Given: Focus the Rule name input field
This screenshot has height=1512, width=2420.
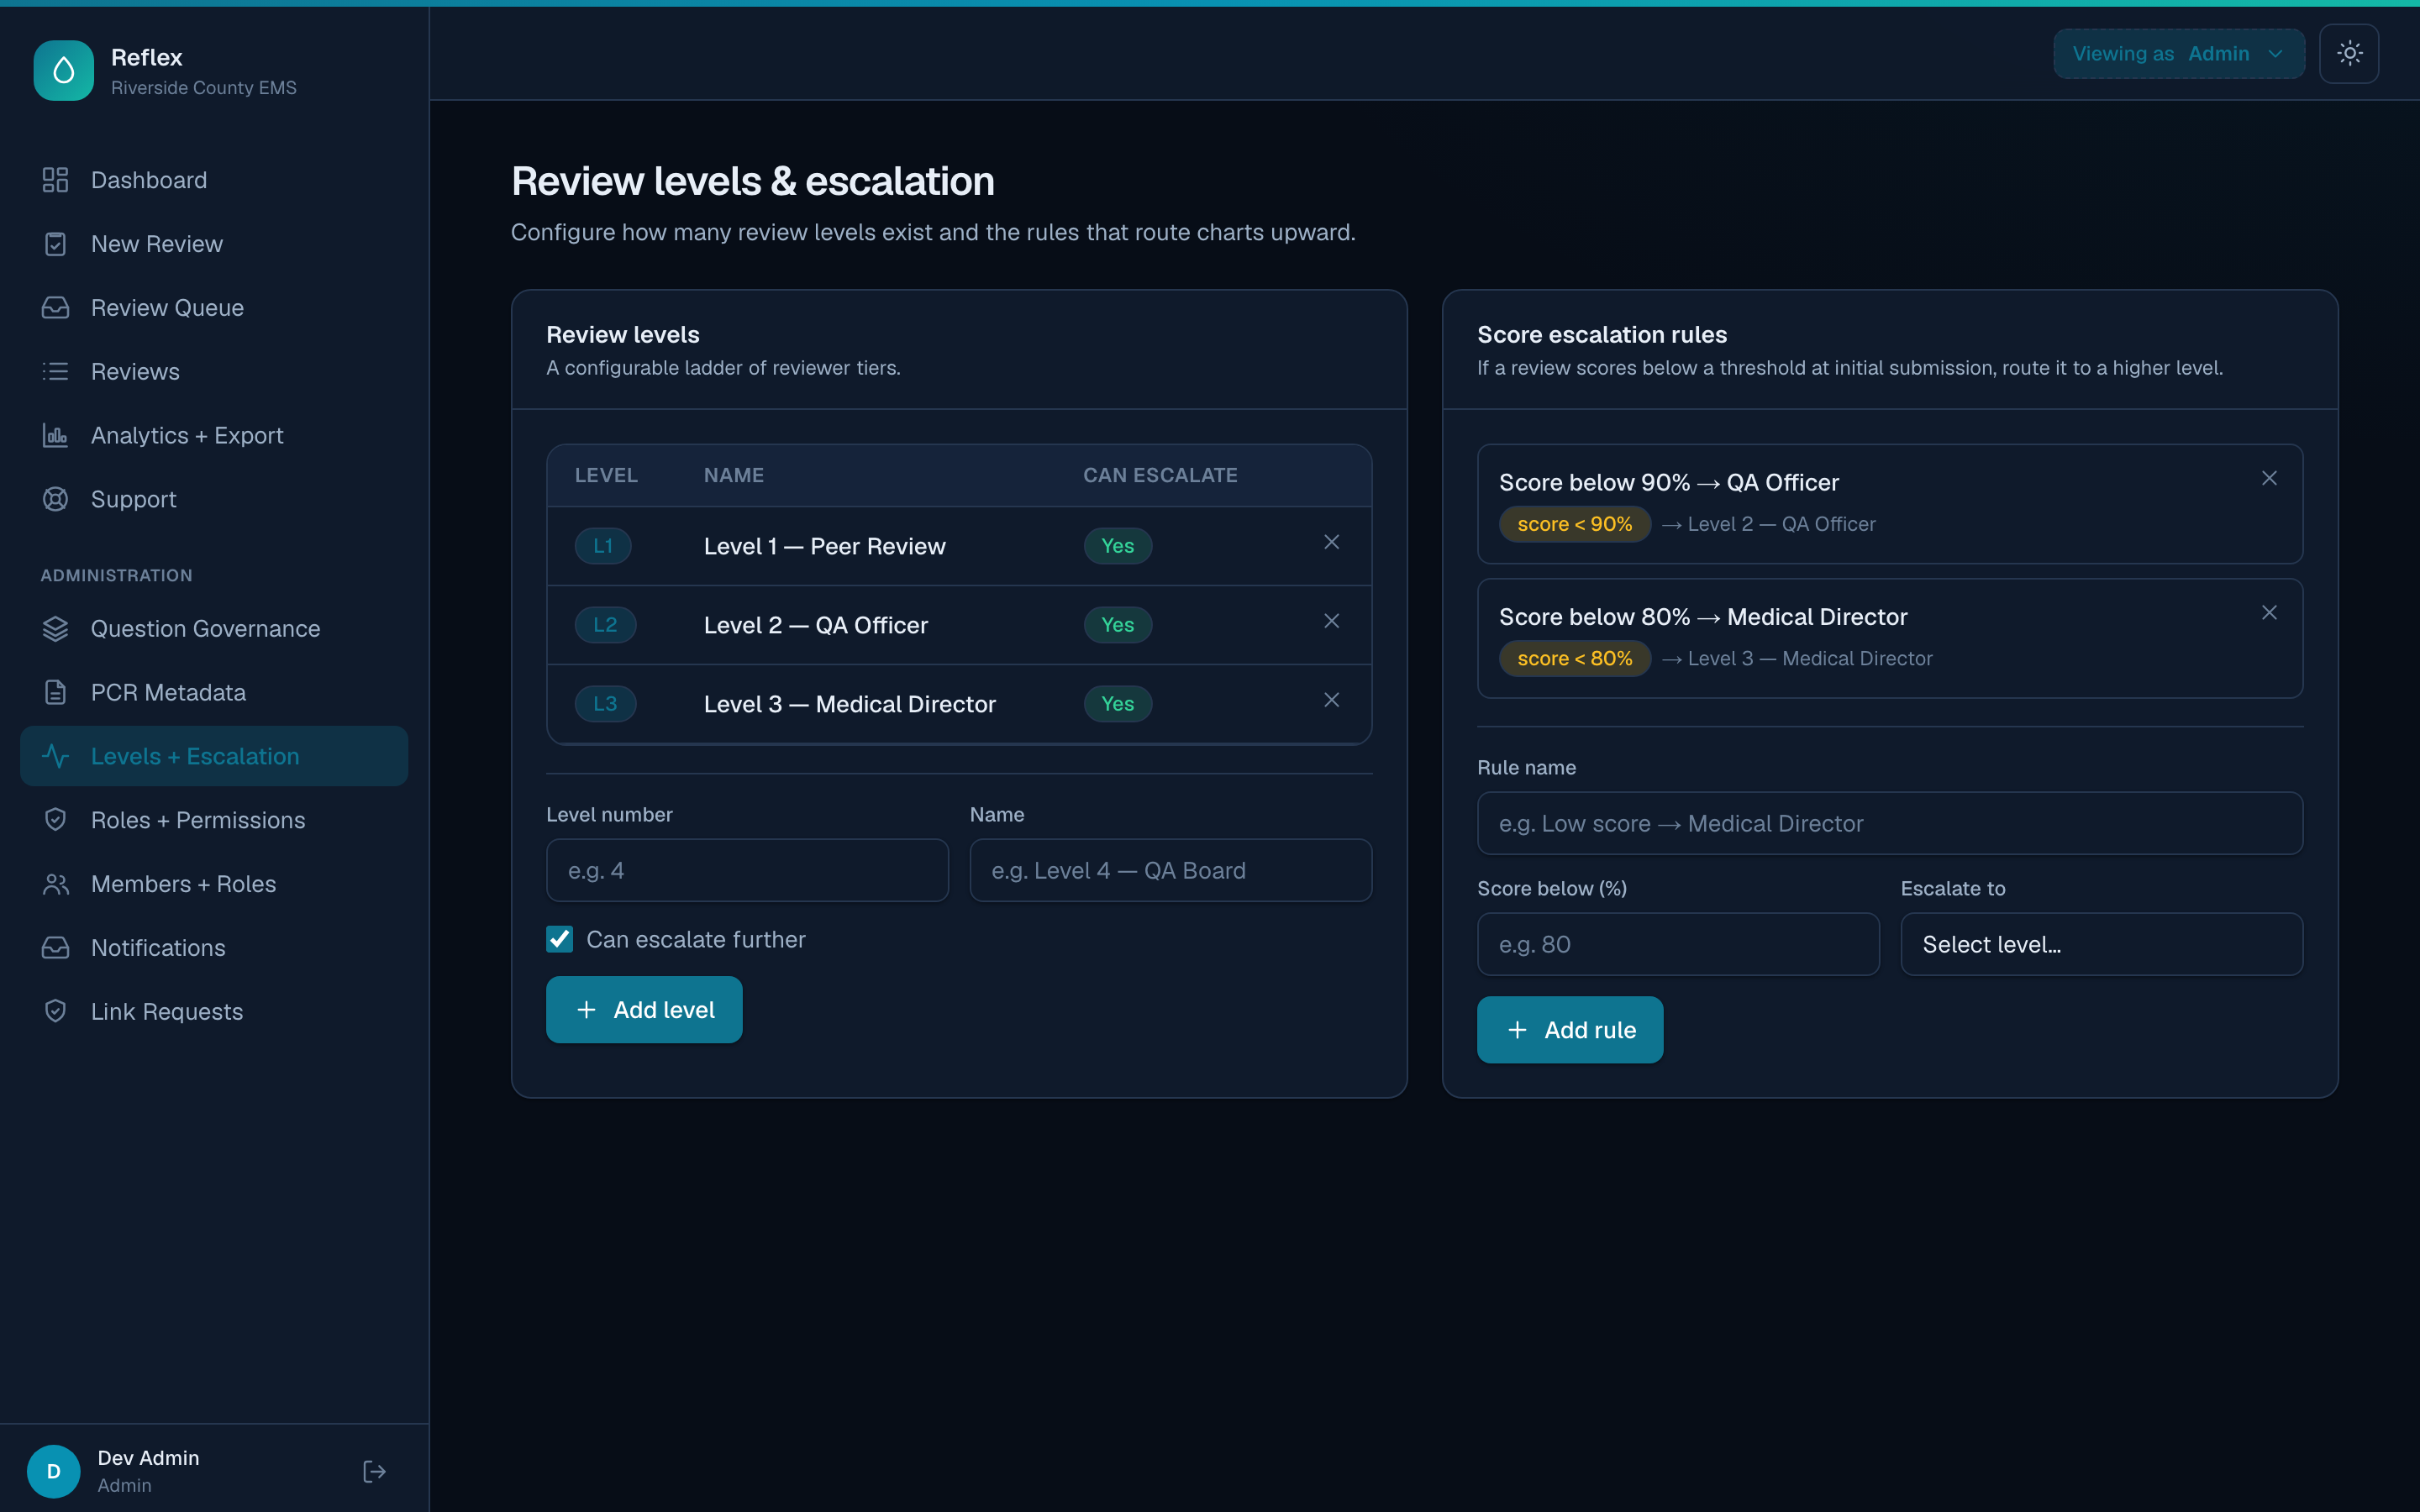Looking at the screenshot, I should tap(1889, 823).
